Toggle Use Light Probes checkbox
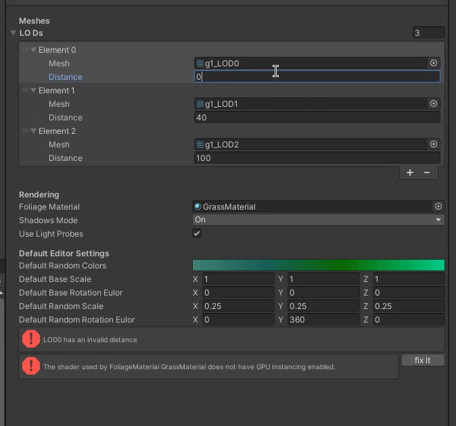Screen dimensions: 456x426 [x=197, y=233]
